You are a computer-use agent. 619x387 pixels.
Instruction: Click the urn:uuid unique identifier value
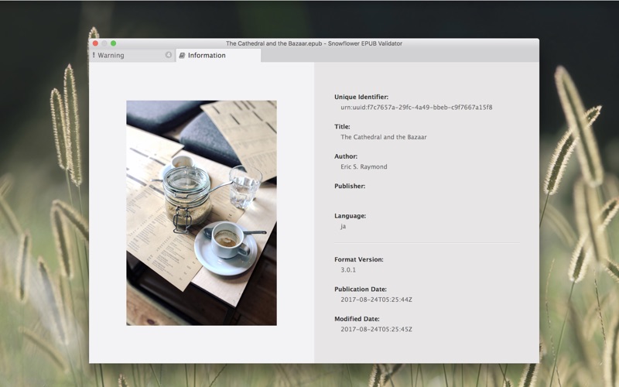click(x=416, y=107)
